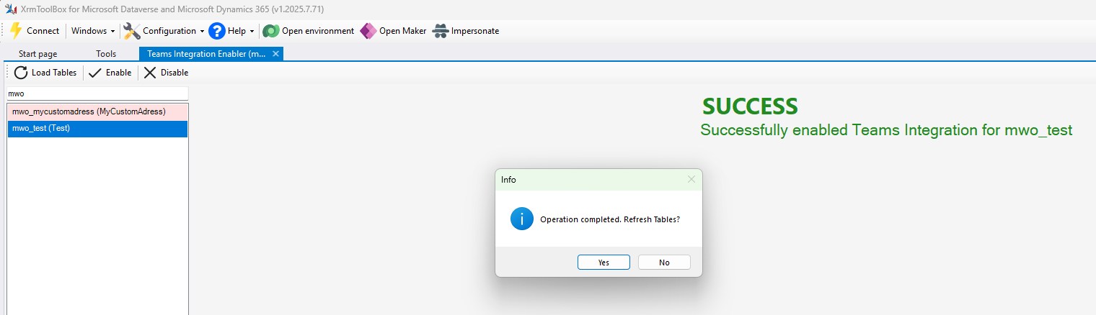Image resolution: width=1096 pixels, height=315 pixels.
Task: Open the Configuration tools icon
Action: pyautogui.click(x=131, y=31)
